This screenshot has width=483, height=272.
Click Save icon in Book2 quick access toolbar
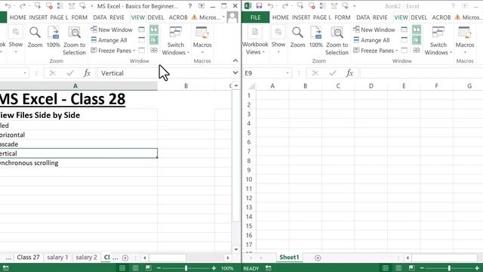tap(259, 6)
